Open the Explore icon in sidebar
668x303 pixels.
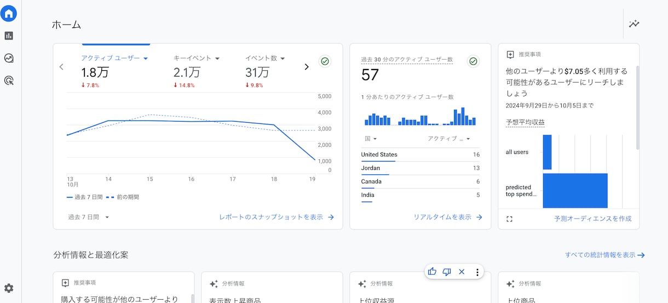coord(8,58)
